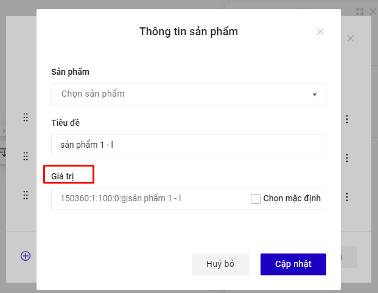Viewport: 378px width, 293px height.
Task: Click the fullscreen expand icon at top
Action: pyautogui.click(x=360, y=12)
